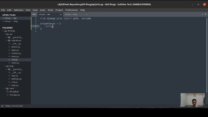
Task: Click the new tab plus icon
Action: tap(203, 14)
